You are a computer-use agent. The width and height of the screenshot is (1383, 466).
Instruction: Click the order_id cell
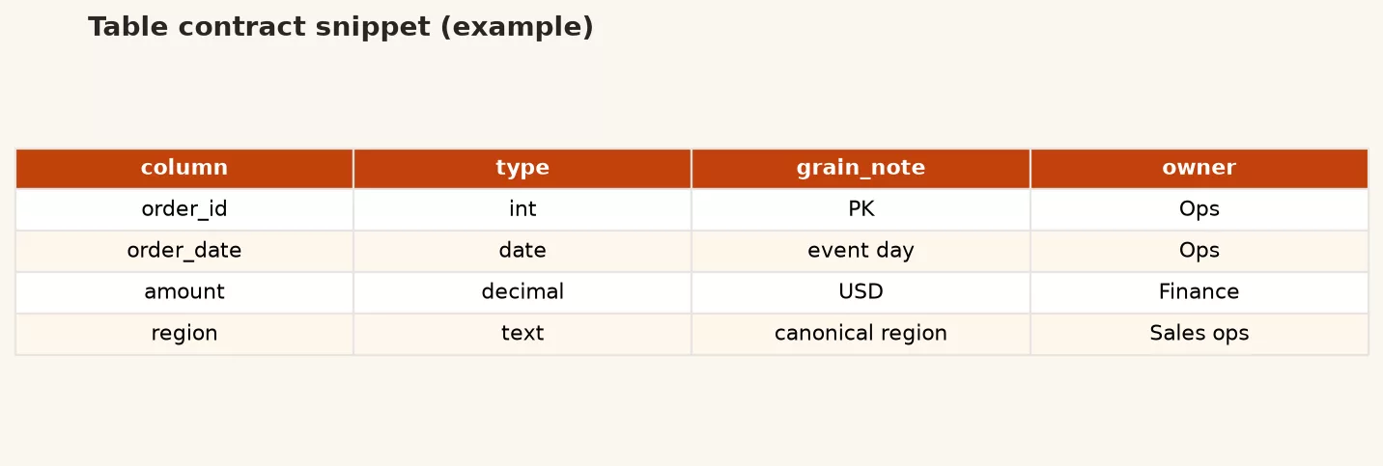click(x=184, y=209)
